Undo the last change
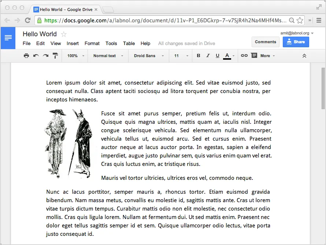Image resolution: width=326 pixels, height=245 pixels. [x=36, y=56]
